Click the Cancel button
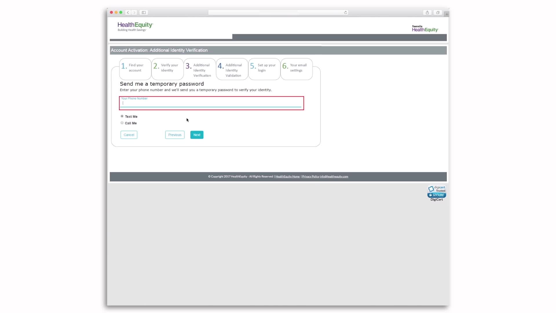The width and height of the screenshot is (556, 313). 129,134
